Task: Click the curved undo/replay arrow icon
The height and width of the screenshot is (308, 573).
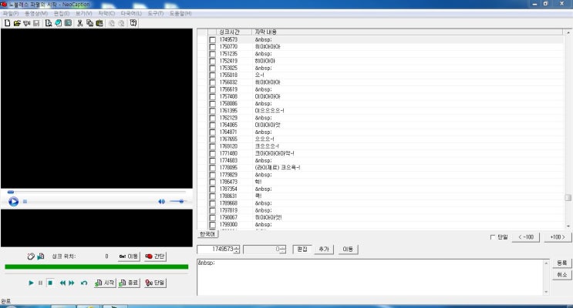Action: [x=84, y=283]
